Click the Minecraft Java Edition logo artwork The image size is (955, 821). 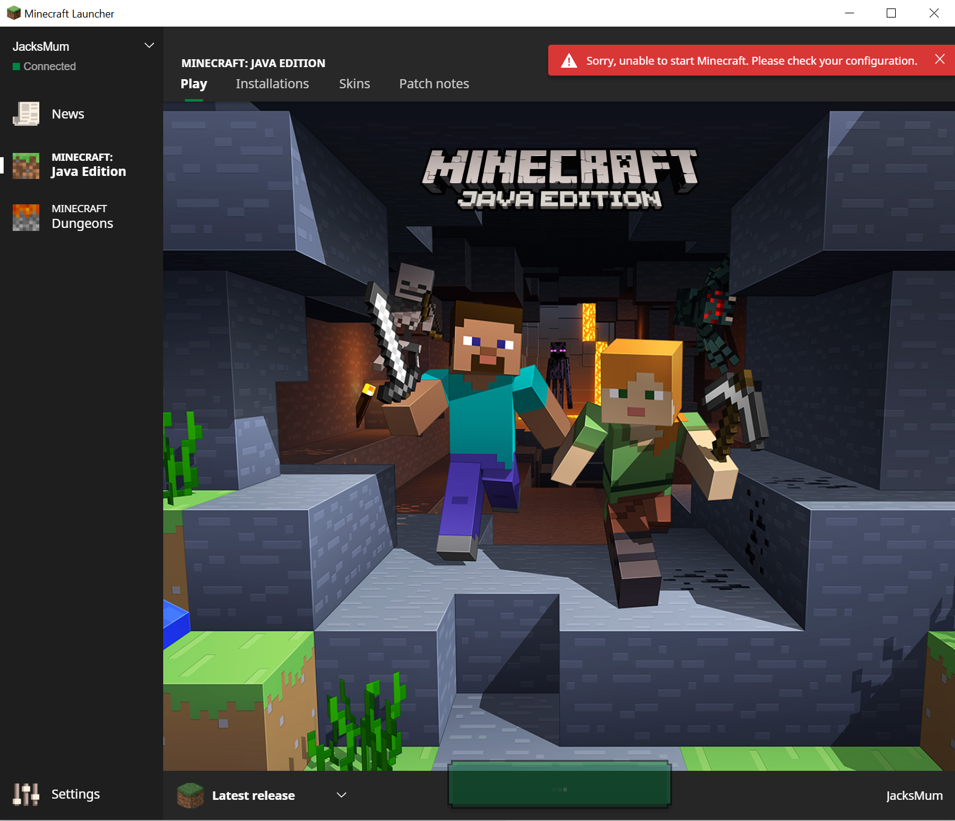pyautogui.click(x=559, y=178)
